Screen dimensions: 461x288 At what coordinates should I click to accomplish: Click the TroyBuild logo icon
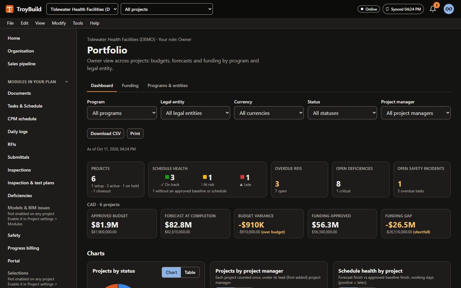[x=10, y=9]
